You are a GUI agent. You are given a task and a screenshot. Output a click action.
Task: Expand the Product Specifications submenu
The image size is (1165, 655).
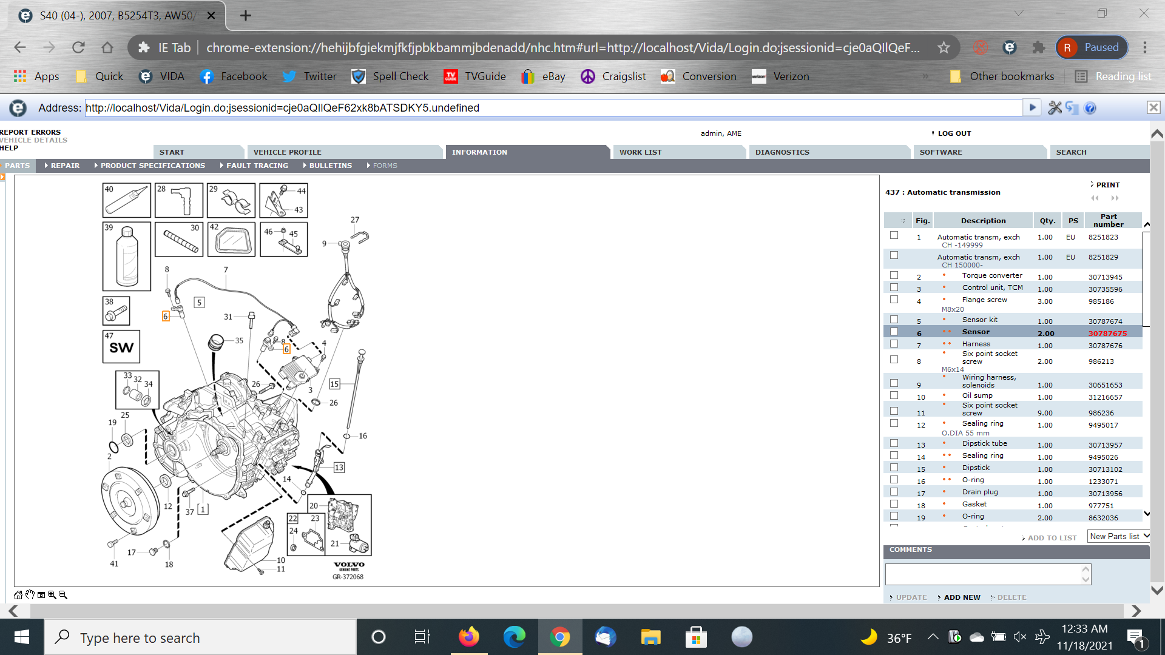click(x=152, y=166)
